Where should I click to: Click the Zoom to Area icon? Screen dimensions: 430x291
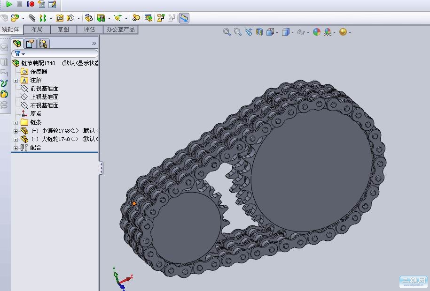237,32
